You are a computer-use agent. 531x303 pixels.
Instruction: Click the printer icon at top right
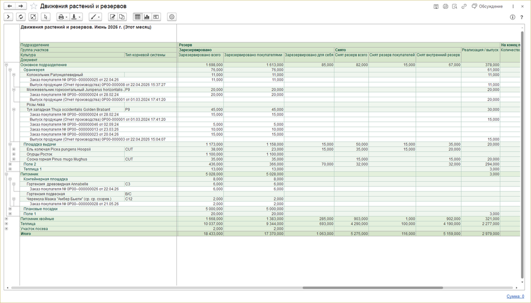(445, 6)
